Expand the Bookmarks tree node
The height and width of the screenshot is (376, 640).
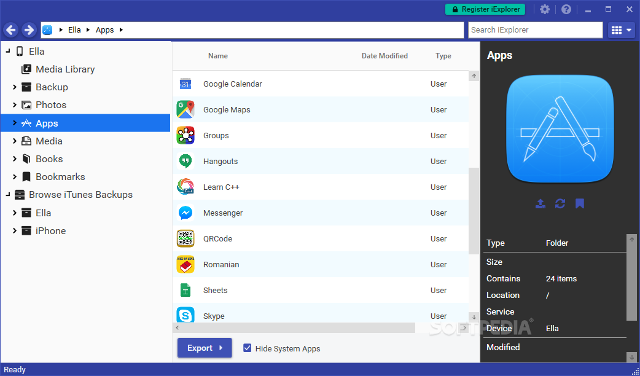pyautogui.click(x=15, y=177)
